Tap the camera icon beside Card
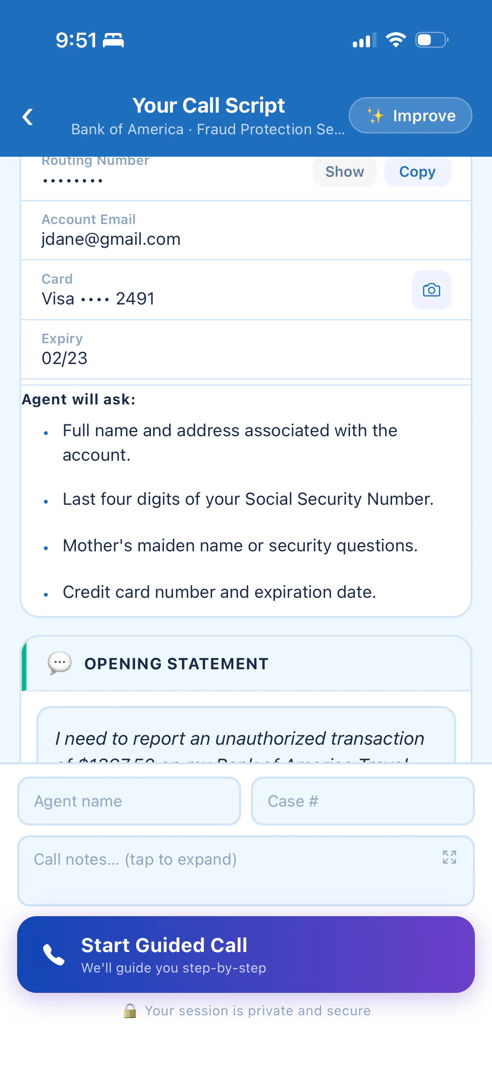 [x=431, y=290]
